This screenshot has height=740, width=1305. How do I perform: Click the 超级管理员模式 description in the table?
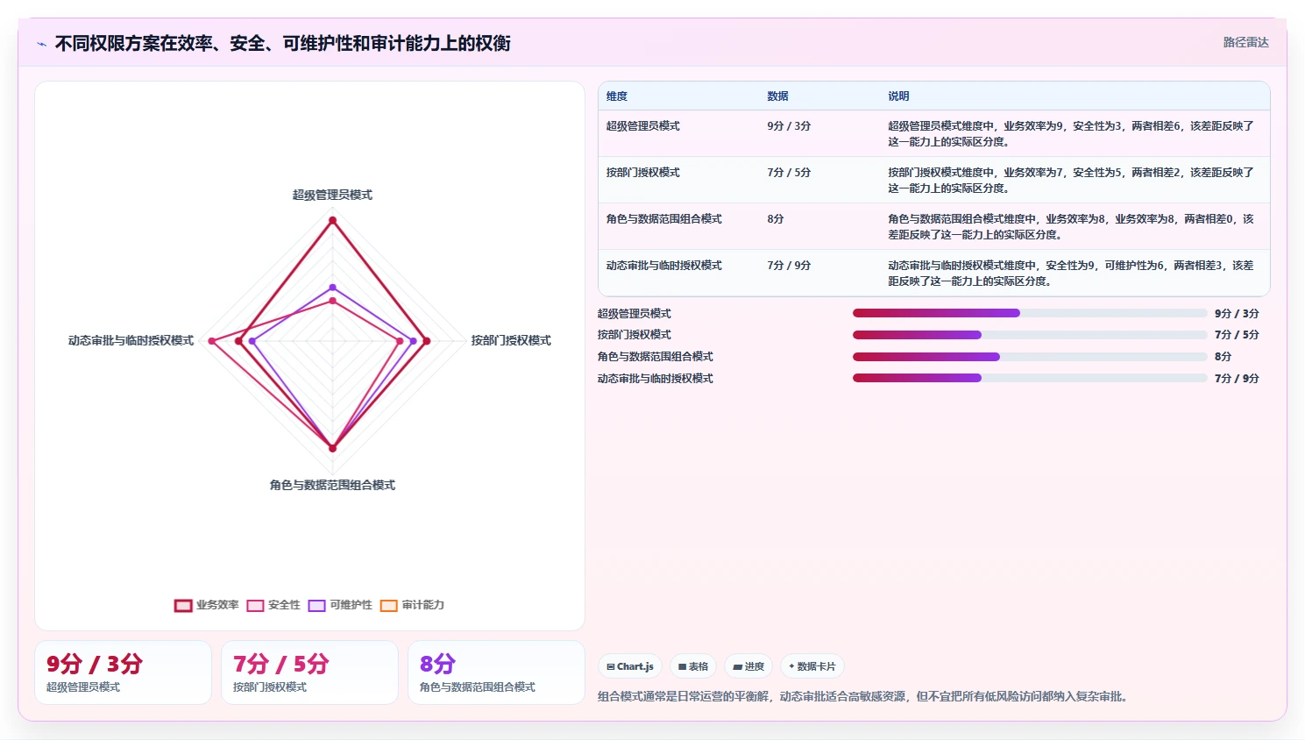[1071, 133]
